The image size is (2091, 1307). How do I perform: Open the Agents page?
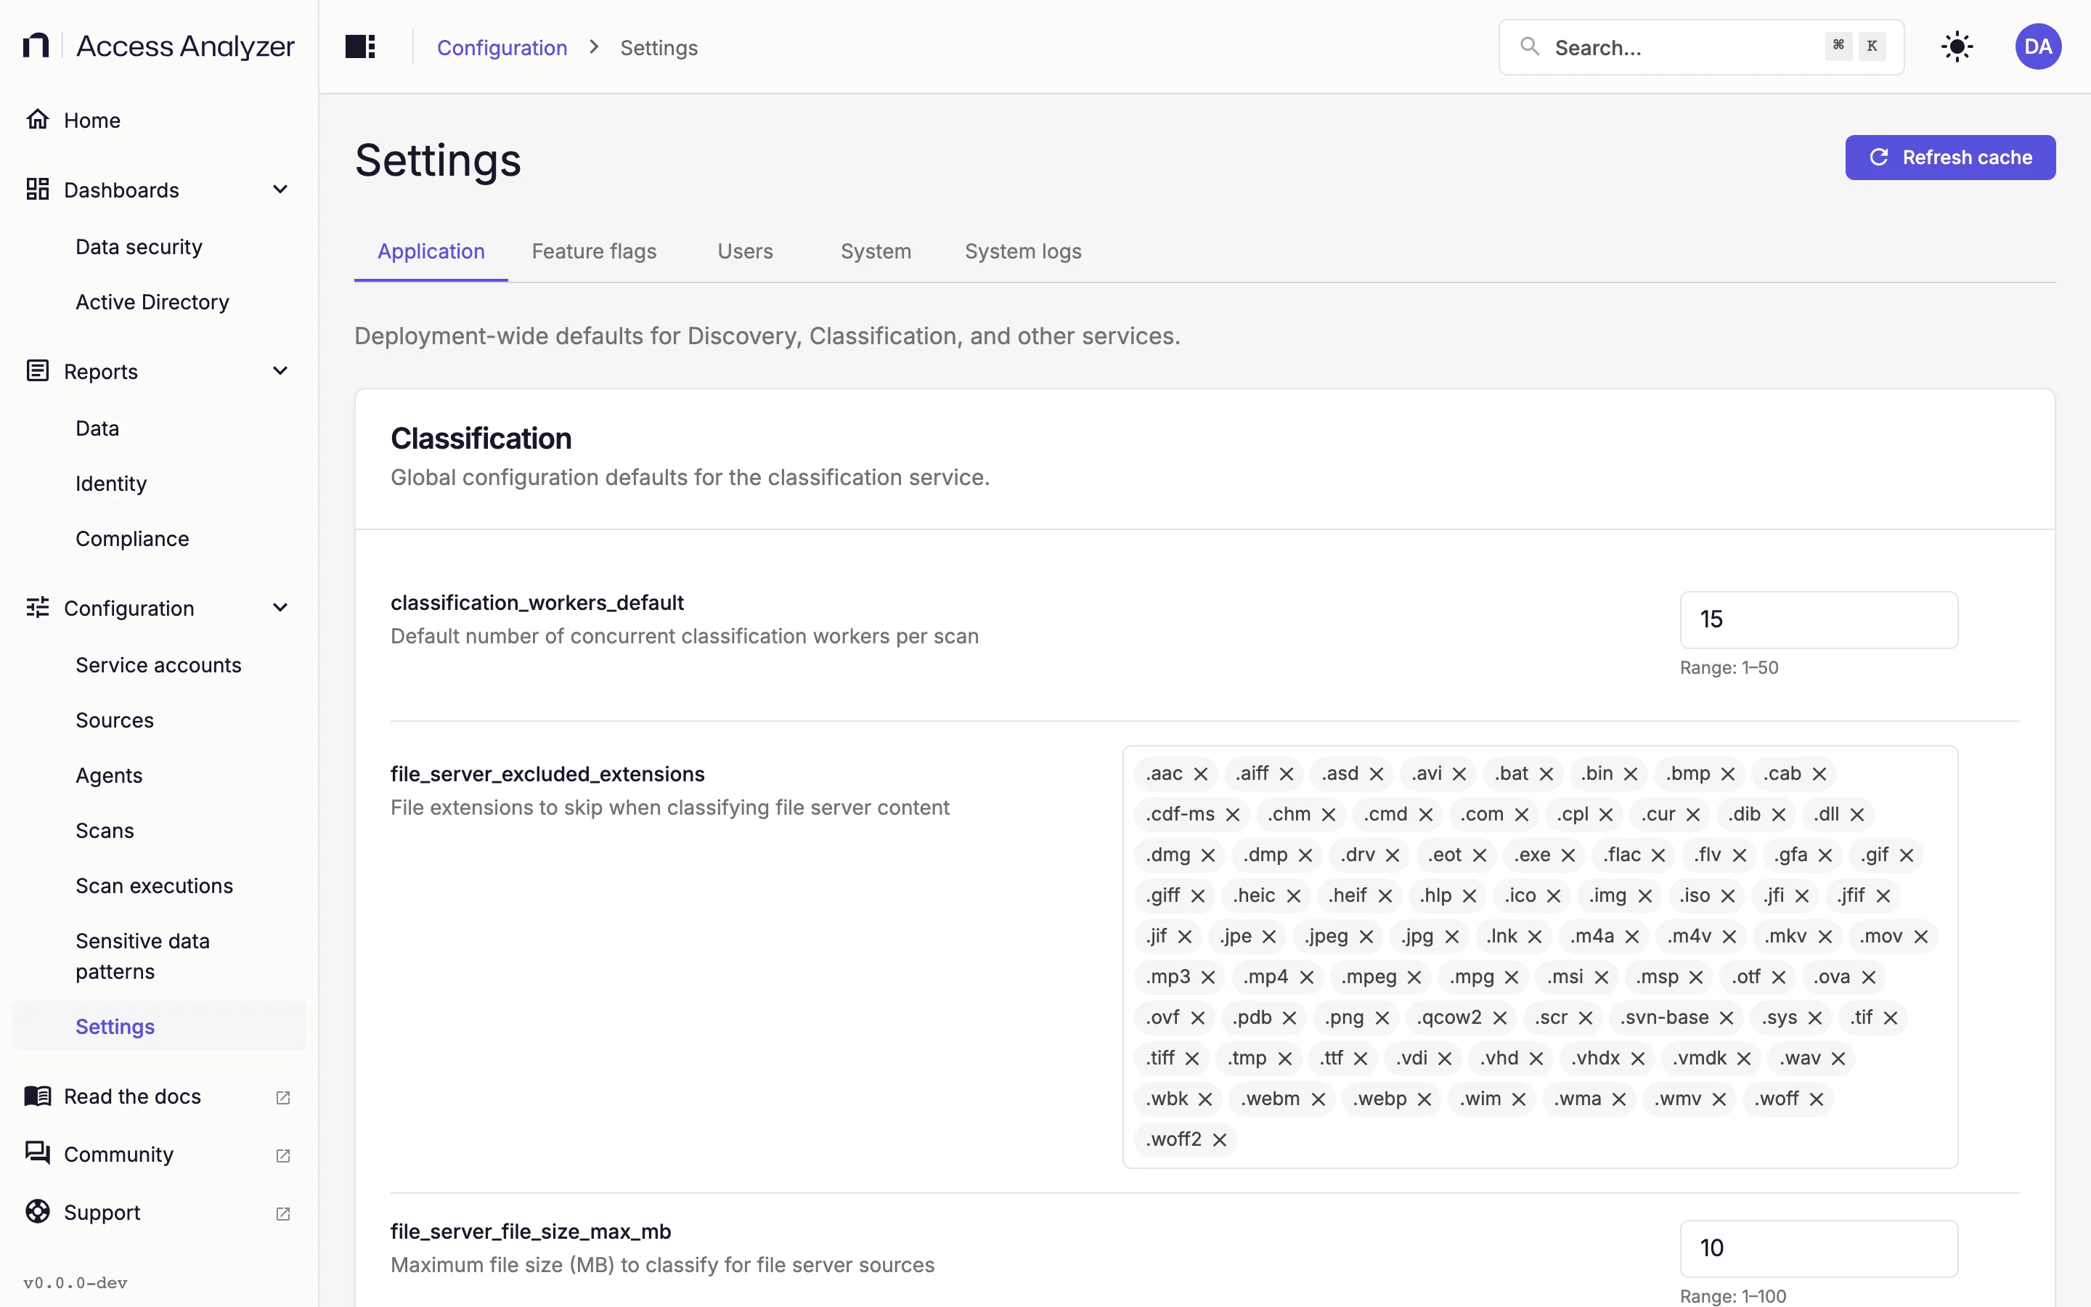tap(109, 775)
